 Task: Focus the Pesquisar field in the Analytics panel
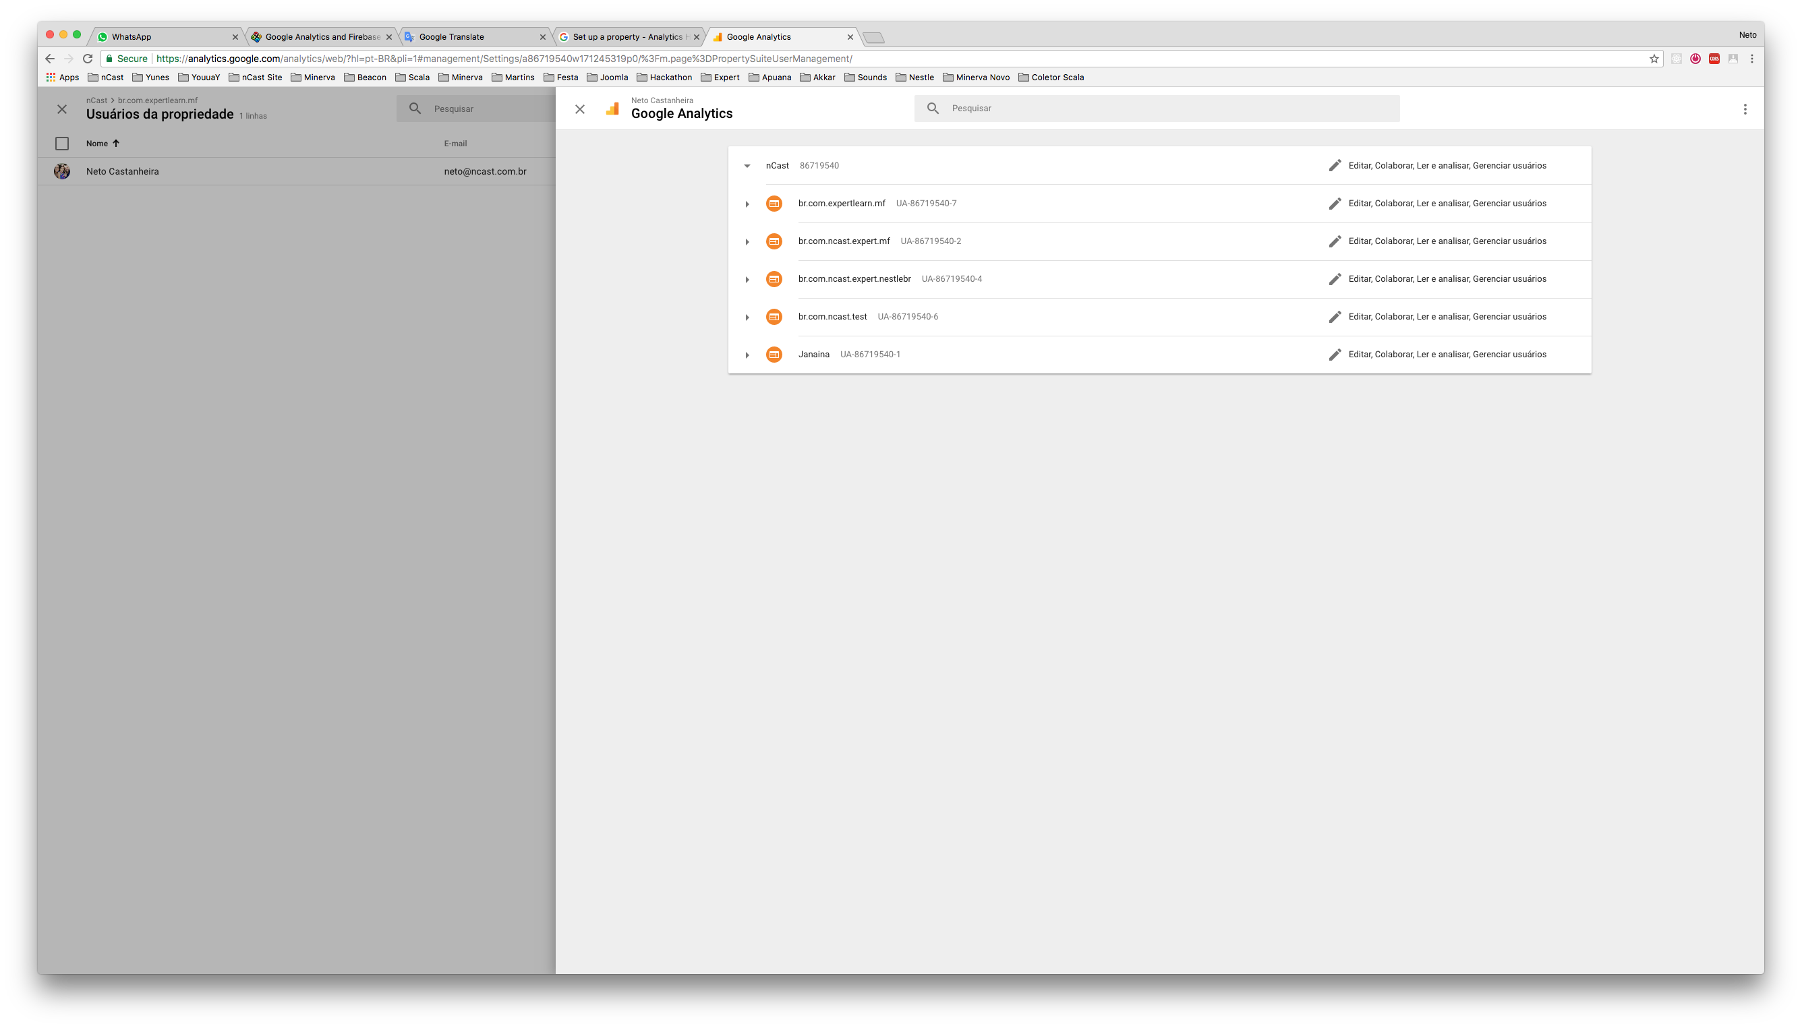coord(1157,109)
